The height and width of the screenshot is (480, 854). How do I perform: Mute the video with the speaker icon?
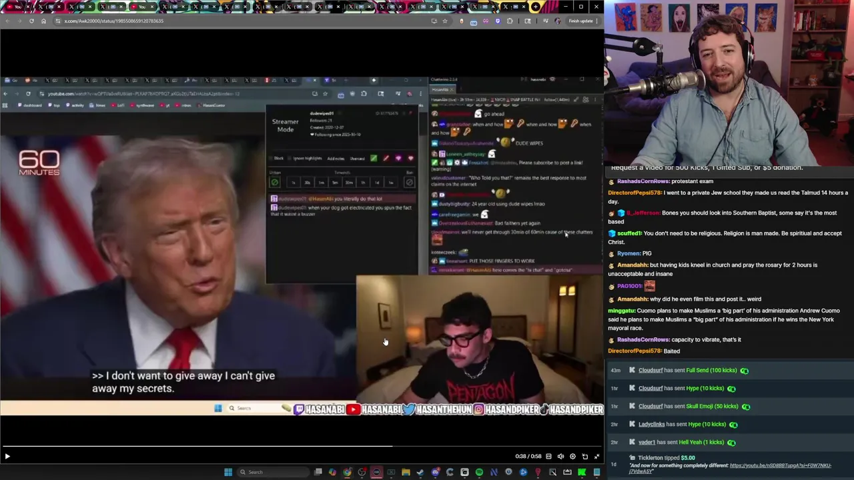tap(560, 456)
